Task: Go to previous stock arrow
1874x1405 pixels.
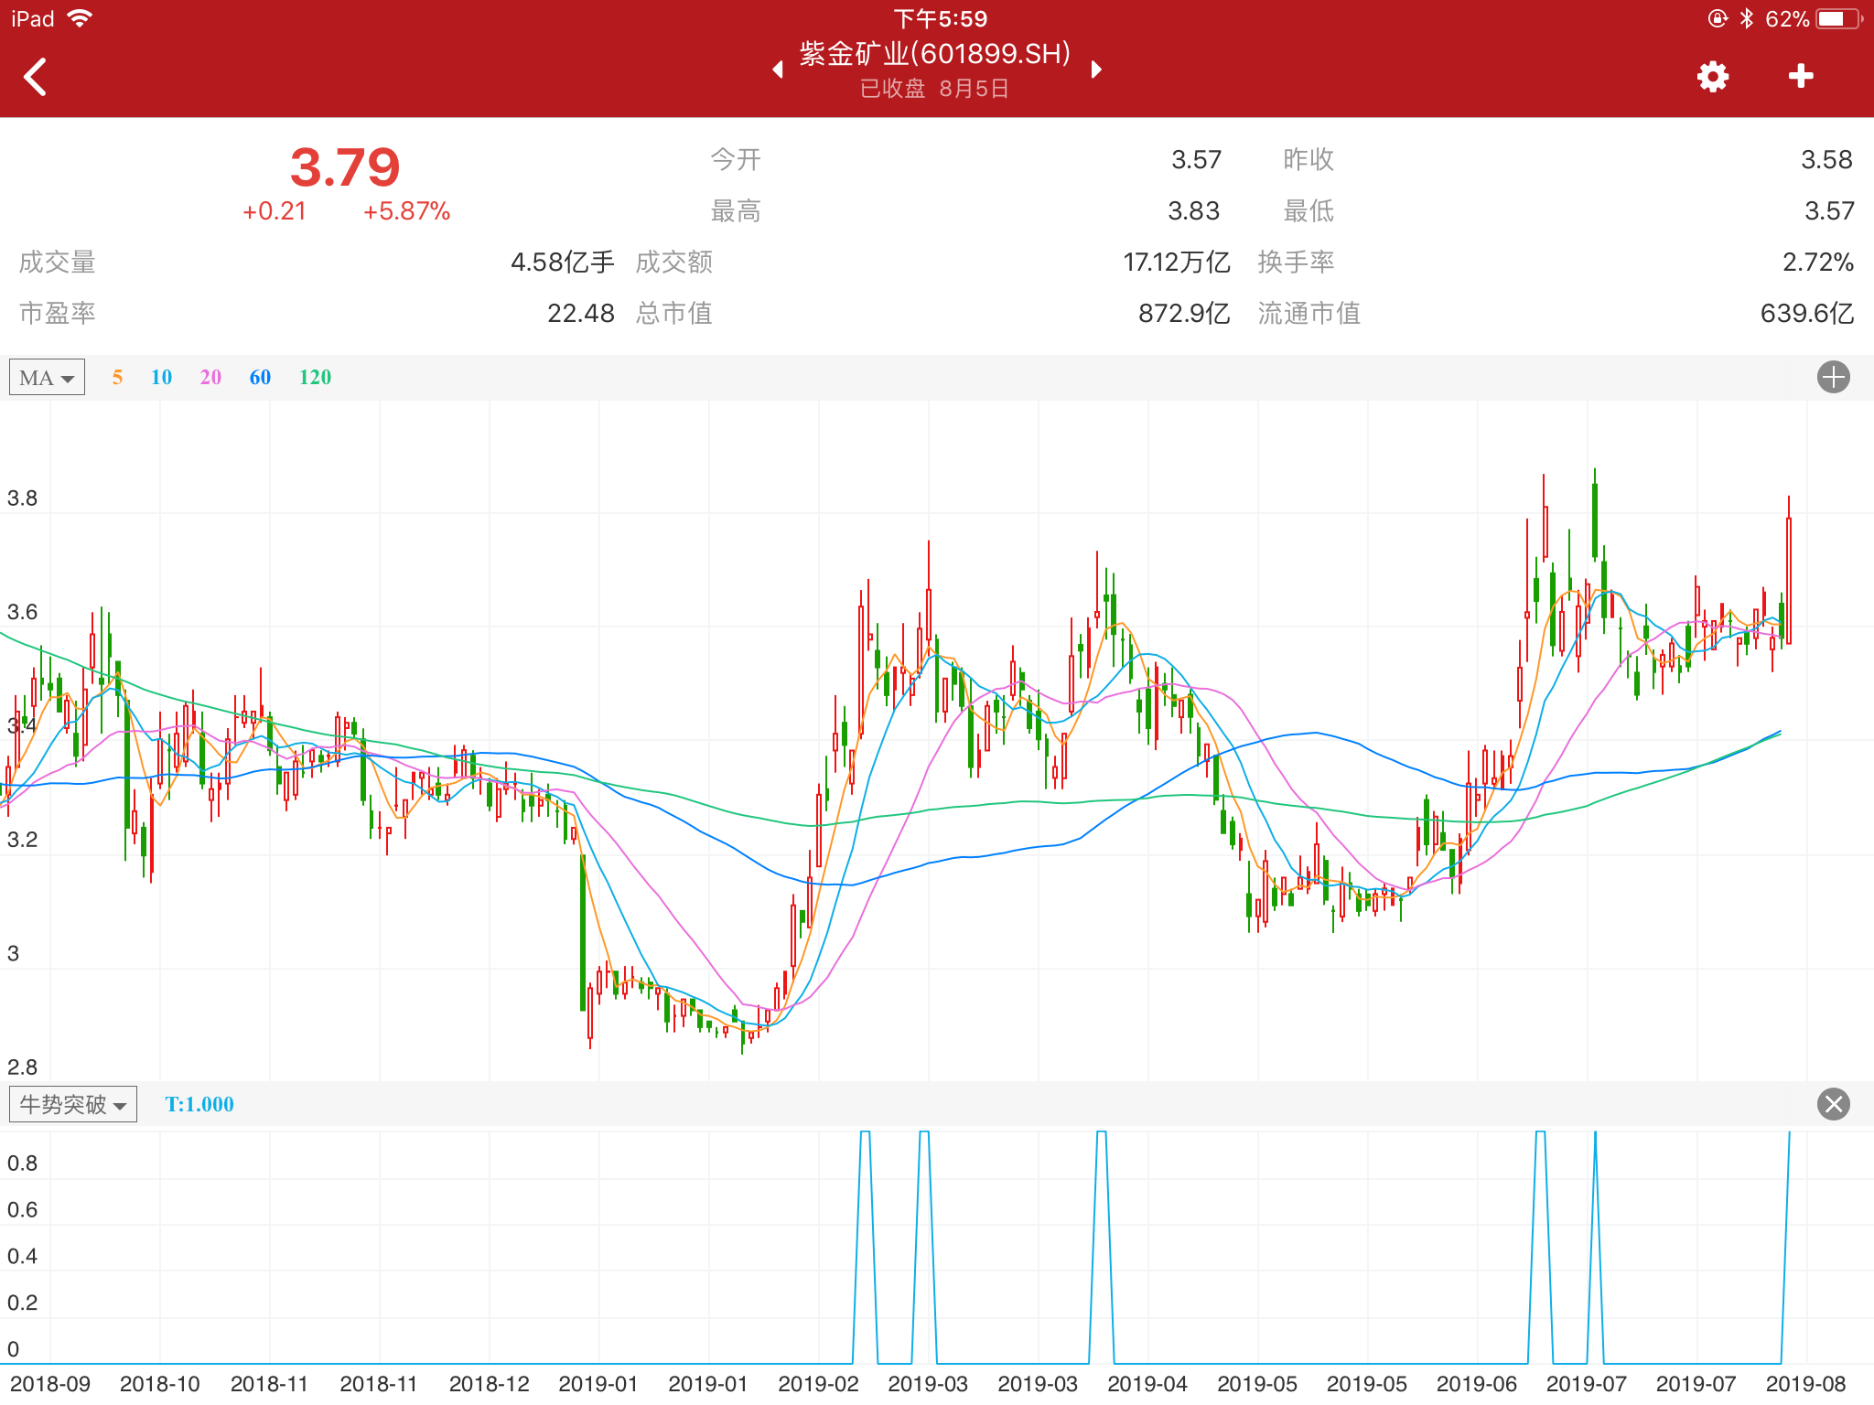Action: (778, 70)
